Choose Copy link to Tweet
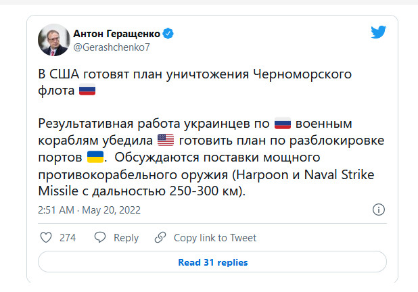The width and height of the screenshot is (418, 292). coord(215,237)
